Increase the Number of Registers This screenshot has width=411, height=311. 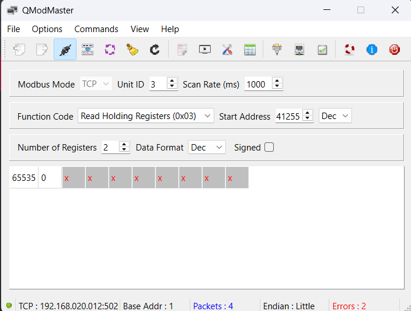(124, 144)
